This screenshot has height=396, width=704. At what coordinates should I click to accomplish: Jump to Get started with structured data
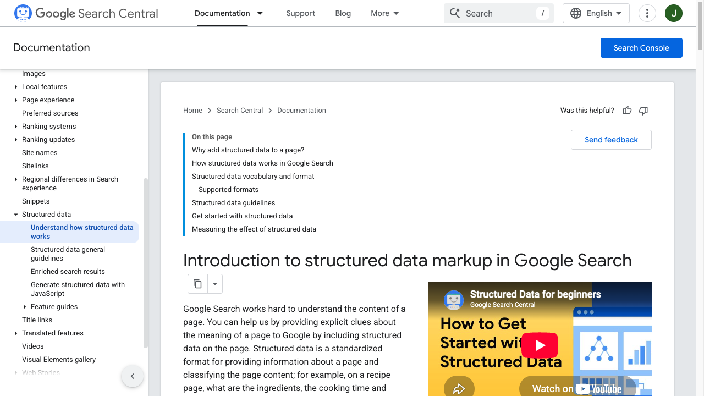tap(242, 216)
